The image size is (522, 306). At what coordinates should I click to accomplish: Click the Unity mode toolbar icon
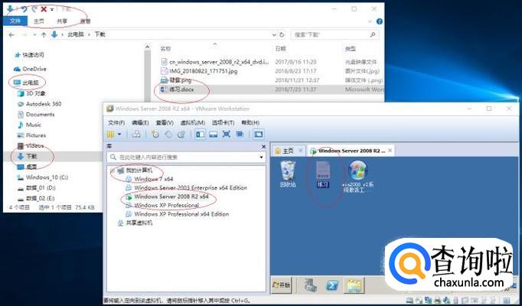click(240, 135)
